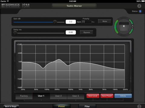Click the 8:42 AM clock
The height and width of the screenshot is (108, 145).
point(72,1)
